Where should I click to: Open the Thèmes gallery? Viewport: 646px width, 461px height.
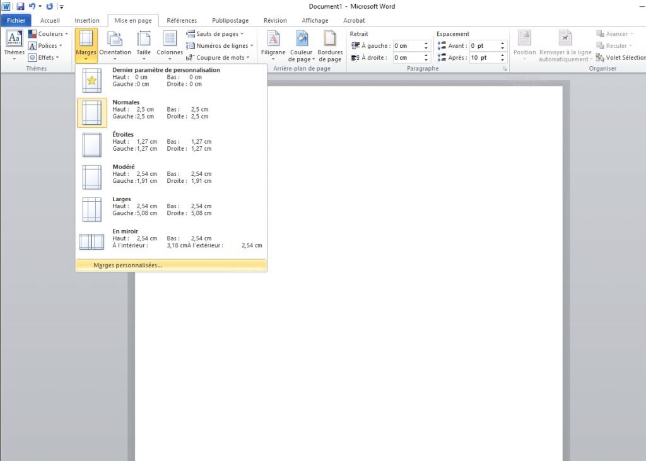pyautogui.click(x=14, y=44)
